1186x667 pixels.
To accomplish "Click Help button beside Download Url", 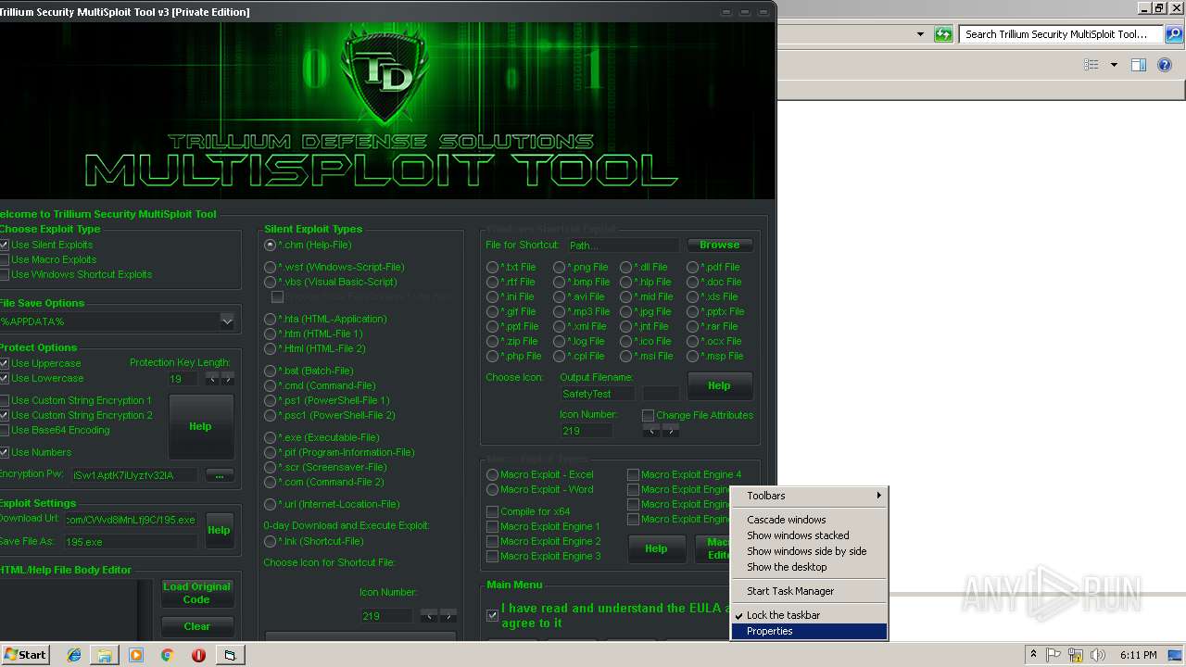I will [x=219, y=530].
